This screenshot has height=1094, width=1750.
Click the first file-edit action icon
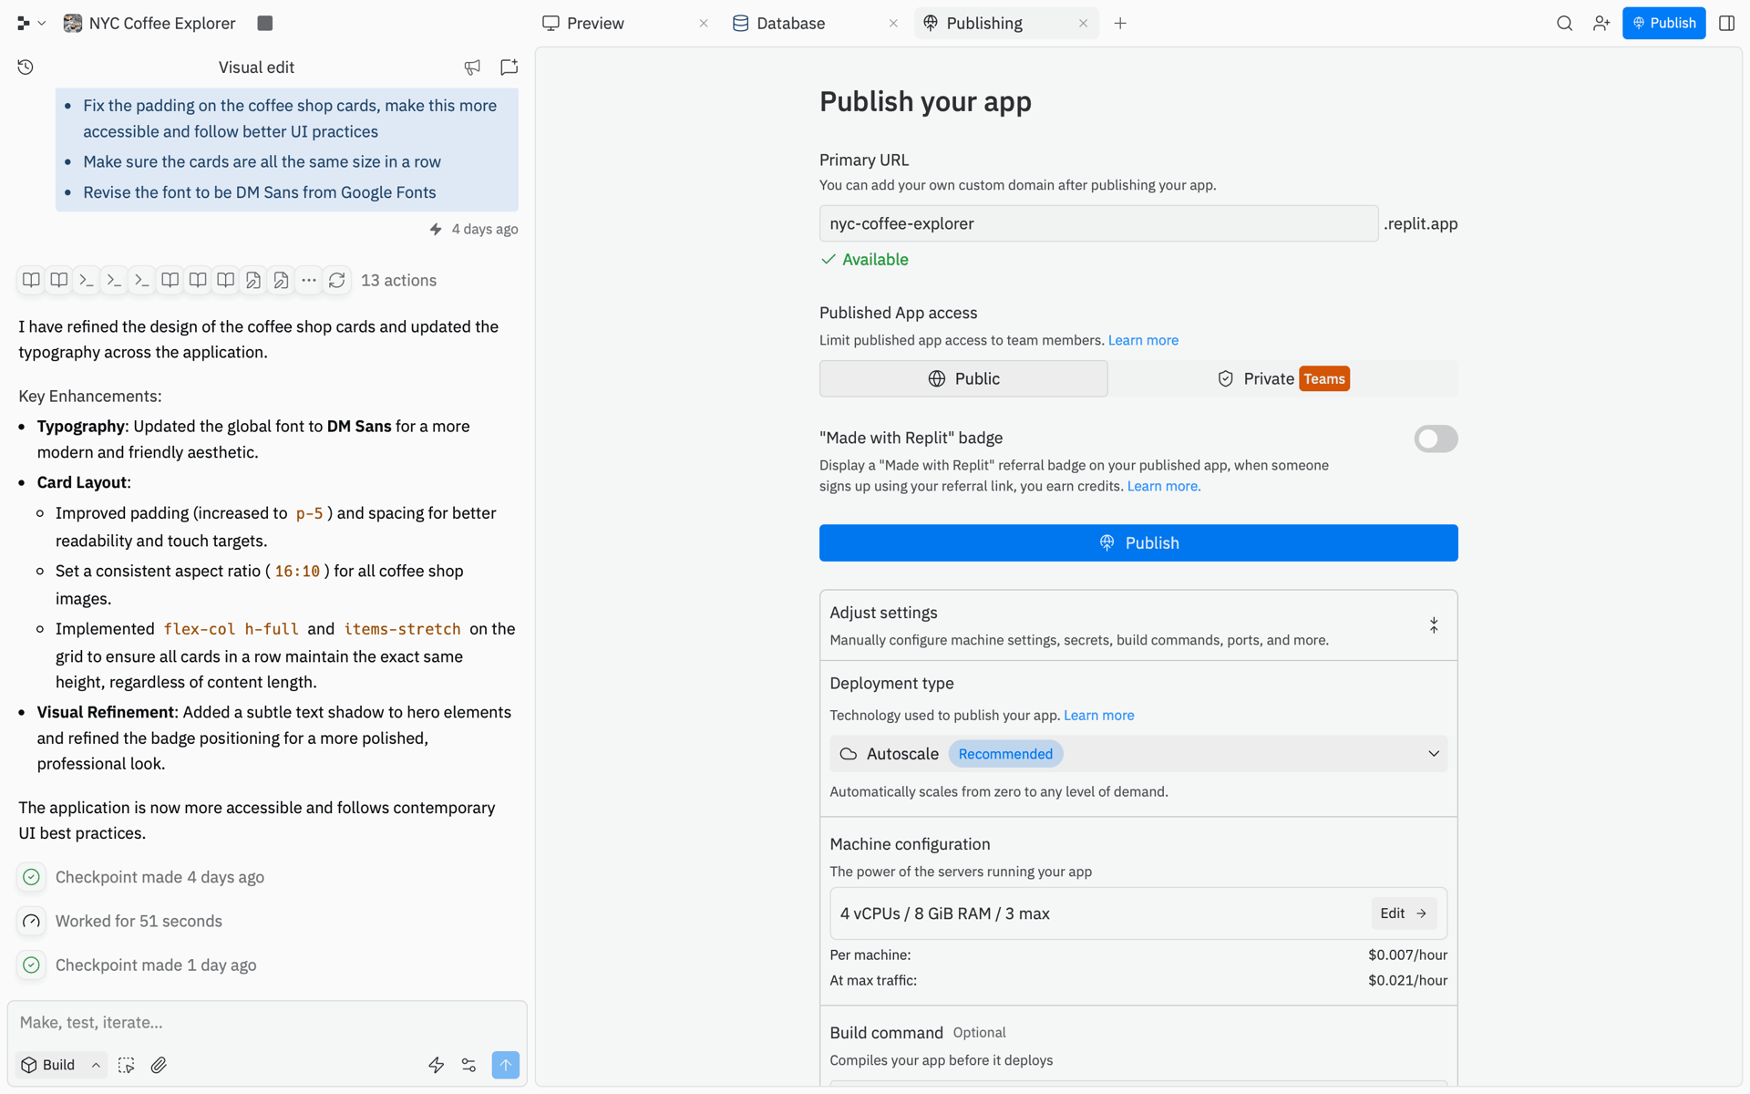[253, 280]
